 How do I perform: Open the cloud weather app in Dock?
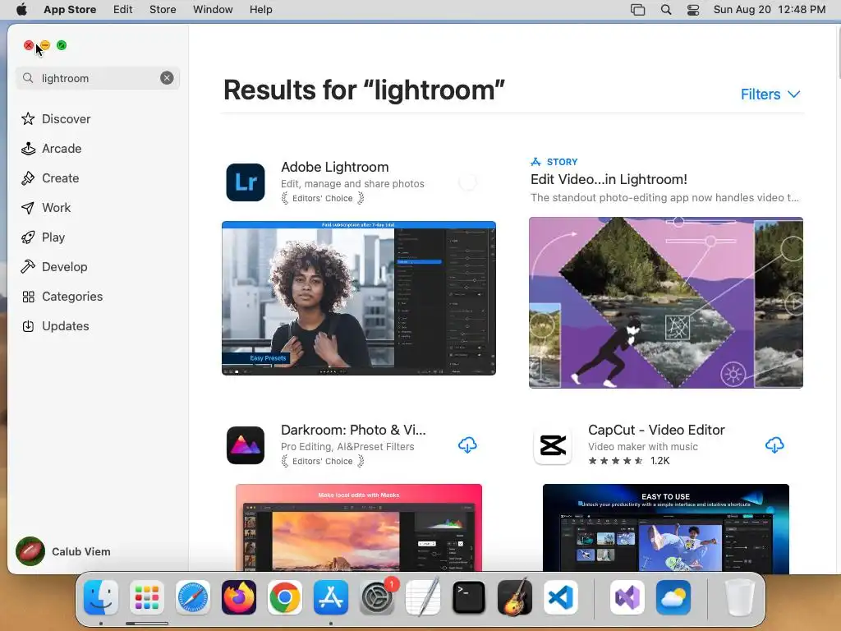coord(673,597)
